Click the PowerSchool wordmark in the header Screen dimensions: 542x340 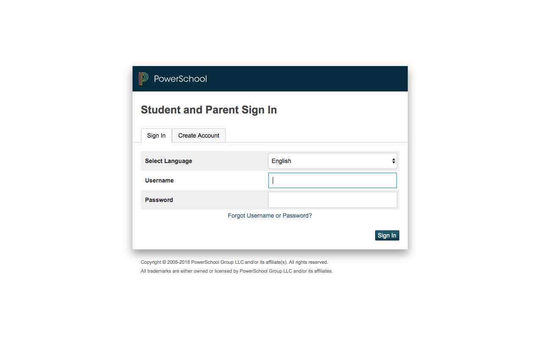[x=180, y=79]
